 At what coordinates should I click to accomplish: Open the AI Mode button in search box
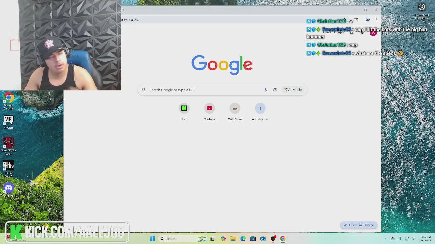tap(293, 90)
